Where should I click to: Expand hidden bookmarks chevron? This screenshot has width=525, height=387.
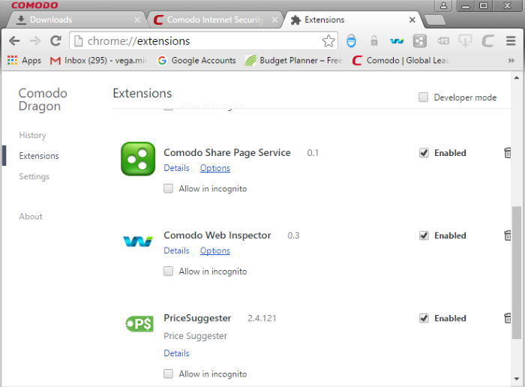[x=511, y=61]
